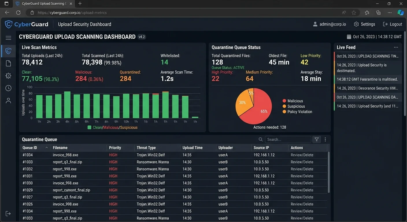407x222 pixels.
Task: Focus the Quarantine Queue search field
Action: [288, 139]
